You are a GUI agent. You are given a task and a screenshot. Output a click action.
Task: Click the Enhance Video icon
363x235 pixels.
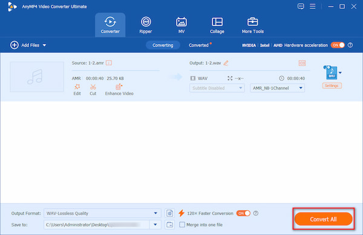(x=119, y=87)
